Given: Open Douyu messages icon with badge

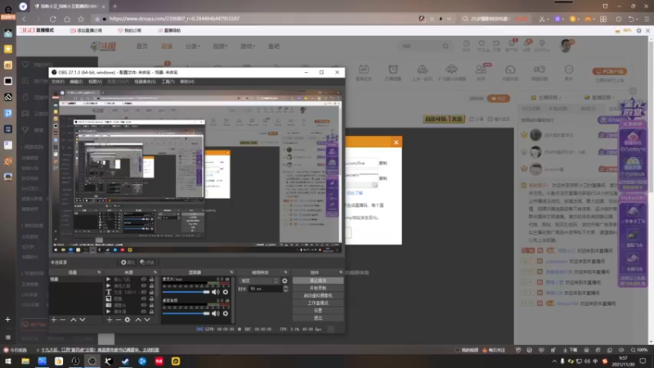Looking at the screenshot, I should click(527, 45).
